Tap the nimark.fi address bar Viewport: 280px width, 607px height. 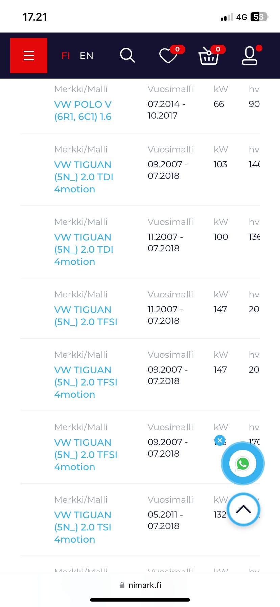(140, 585)
